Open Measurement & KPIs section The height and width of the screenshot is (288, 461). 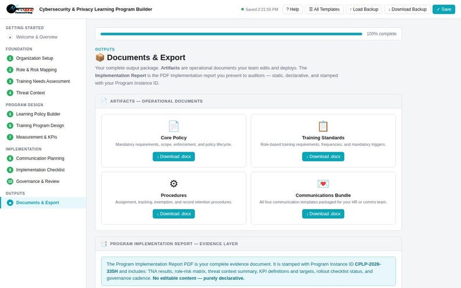click(43, 137)
